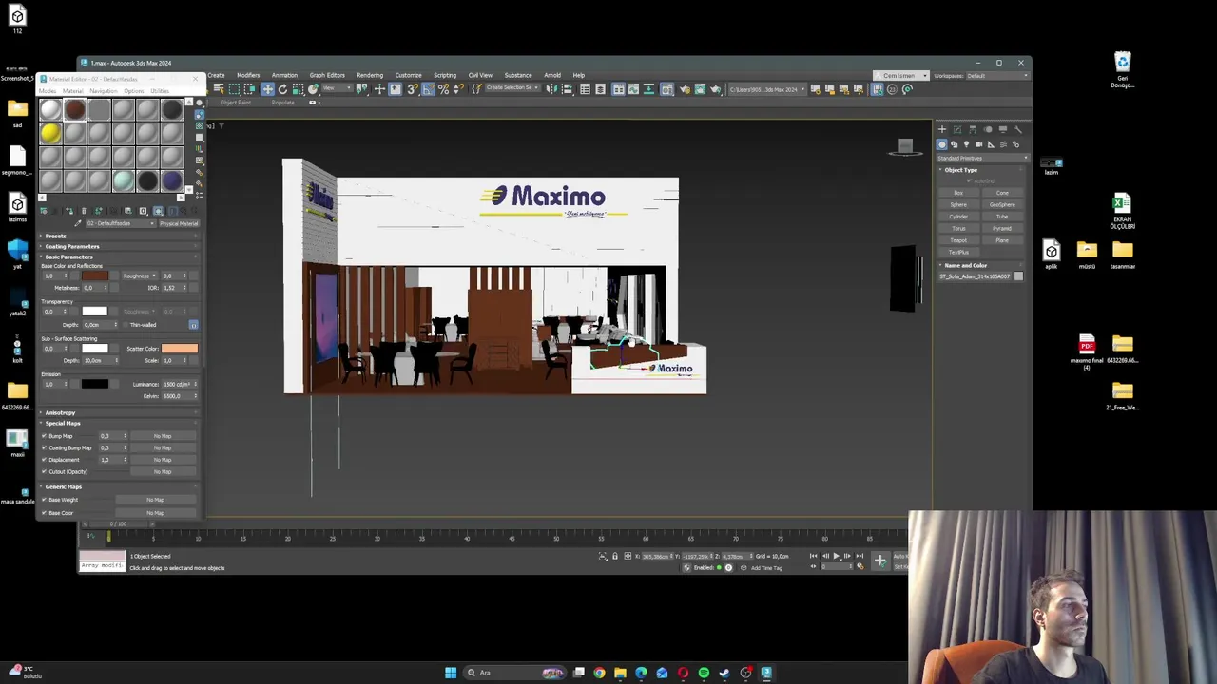Click the ViewCube in the viewport

click(905, 146)
